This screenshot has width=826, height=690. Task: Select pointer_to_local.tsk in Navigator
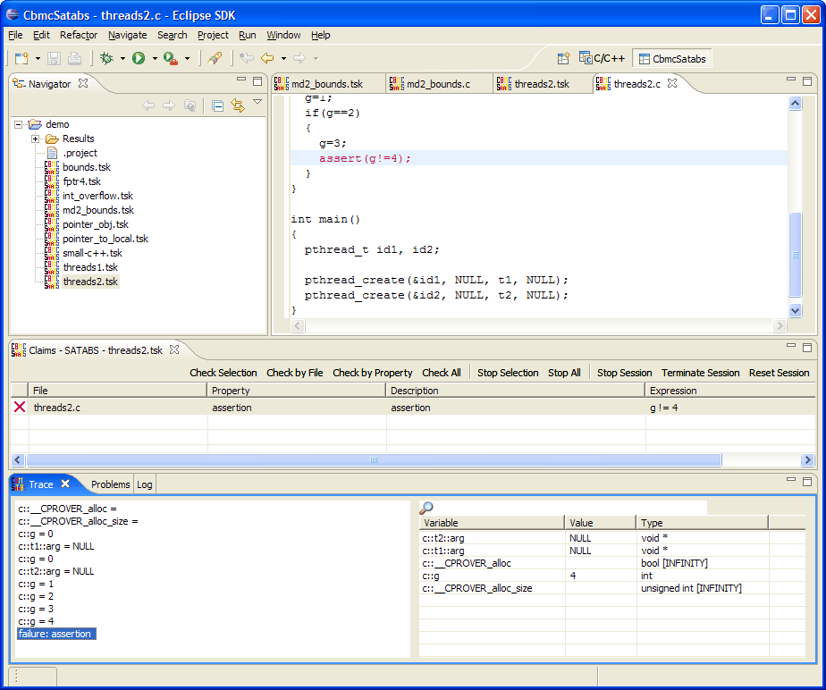[105, 239]
